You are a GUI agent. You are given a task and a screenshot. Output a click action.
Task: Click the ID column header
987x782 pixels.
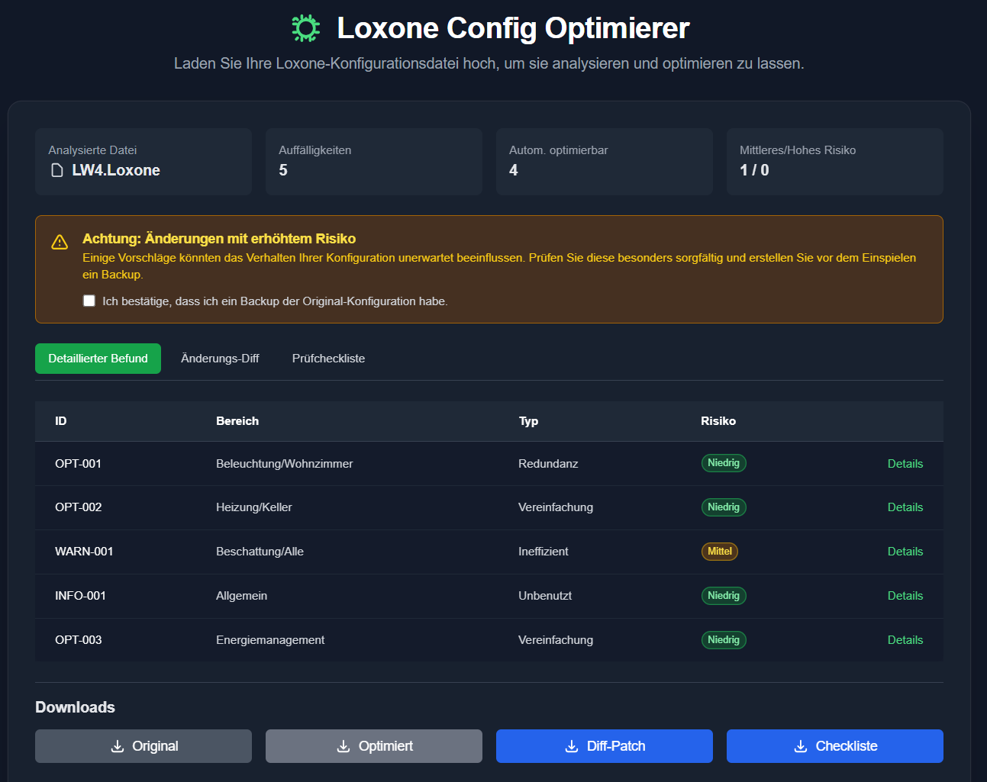pos(61,421)
